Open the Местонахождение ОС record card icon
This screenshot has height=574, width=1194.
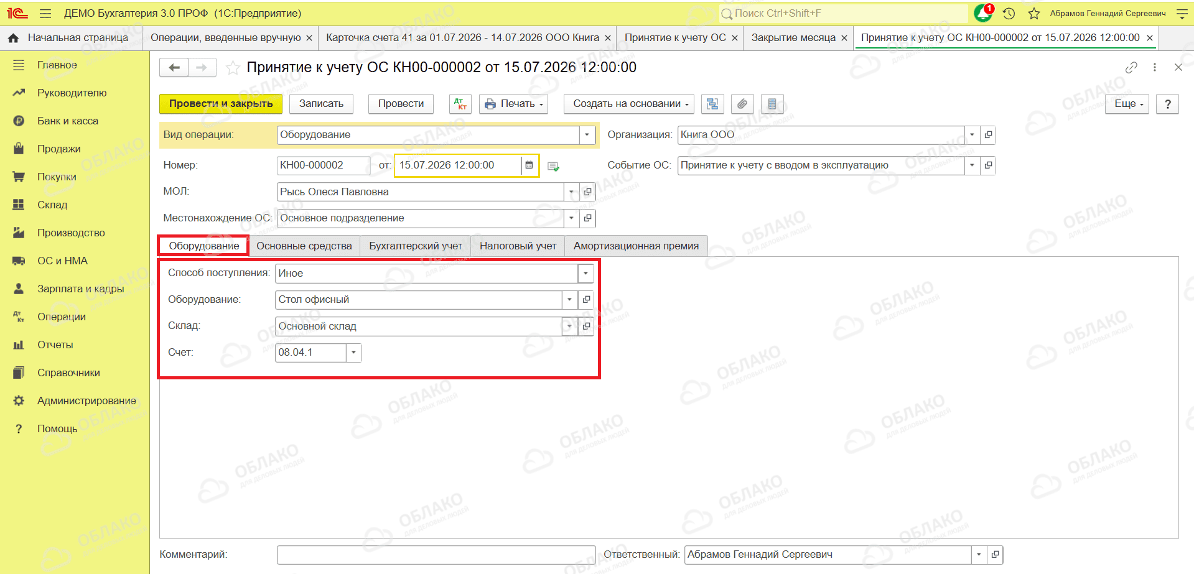point(587,218)
